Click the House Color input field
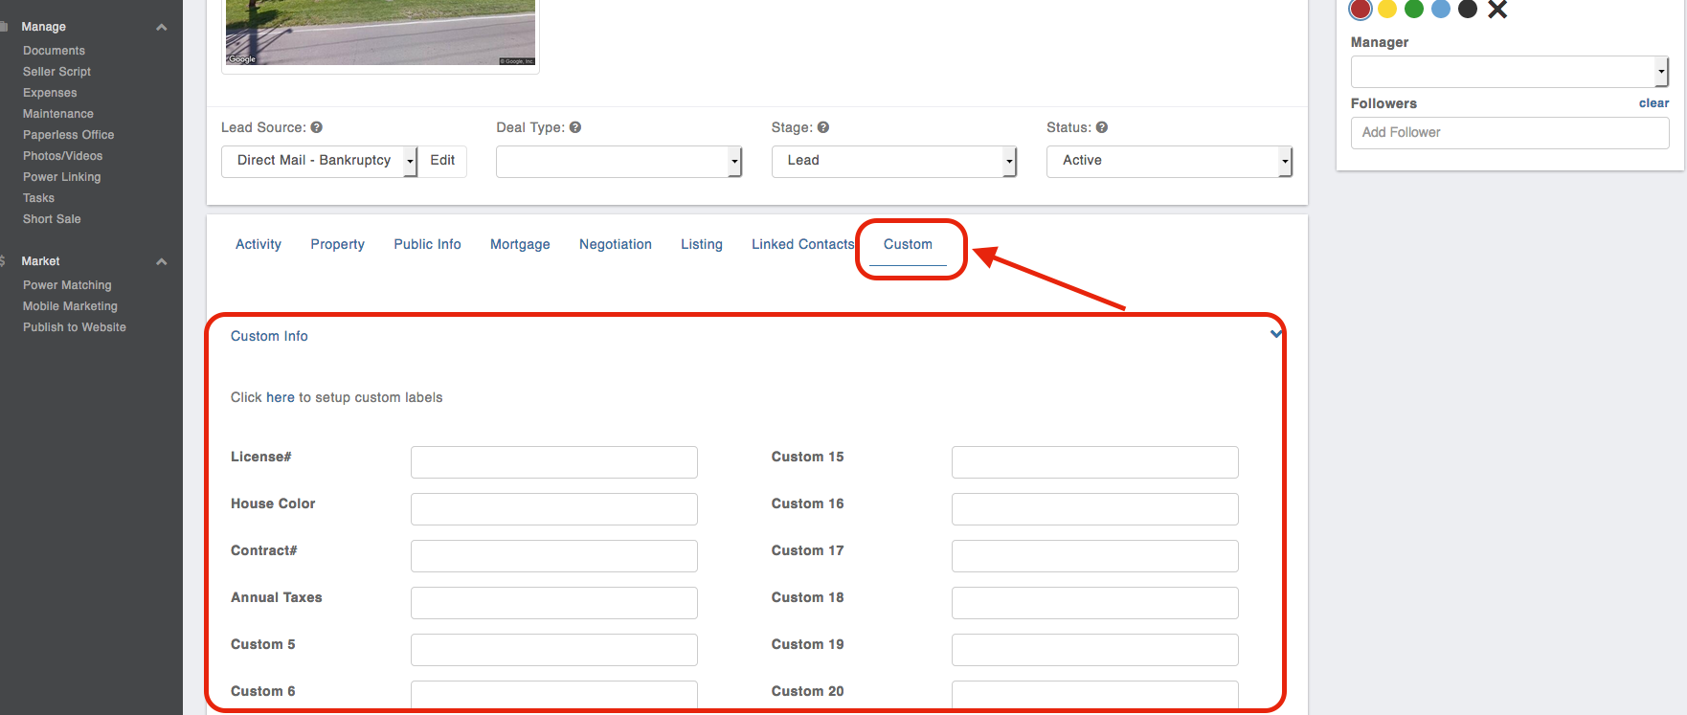Viewport: 1687px width, 715px height. point(554,509)
